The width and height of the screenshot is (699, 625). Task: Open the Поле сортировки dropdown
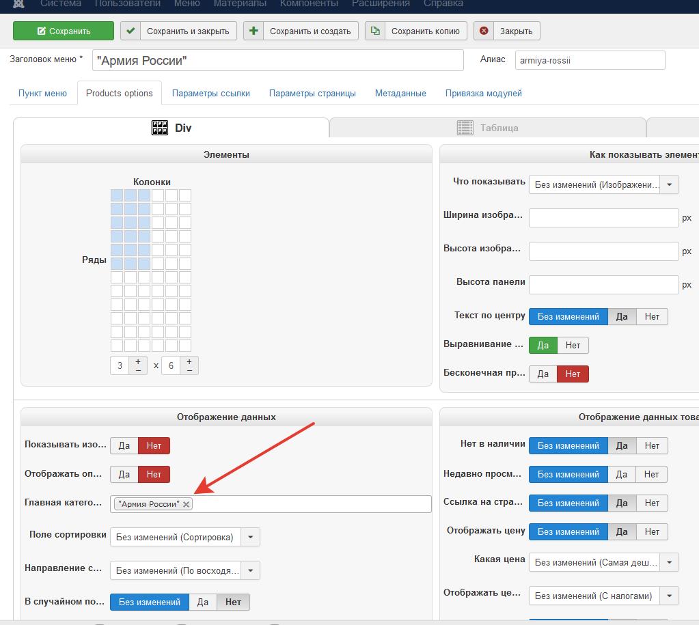185,537
